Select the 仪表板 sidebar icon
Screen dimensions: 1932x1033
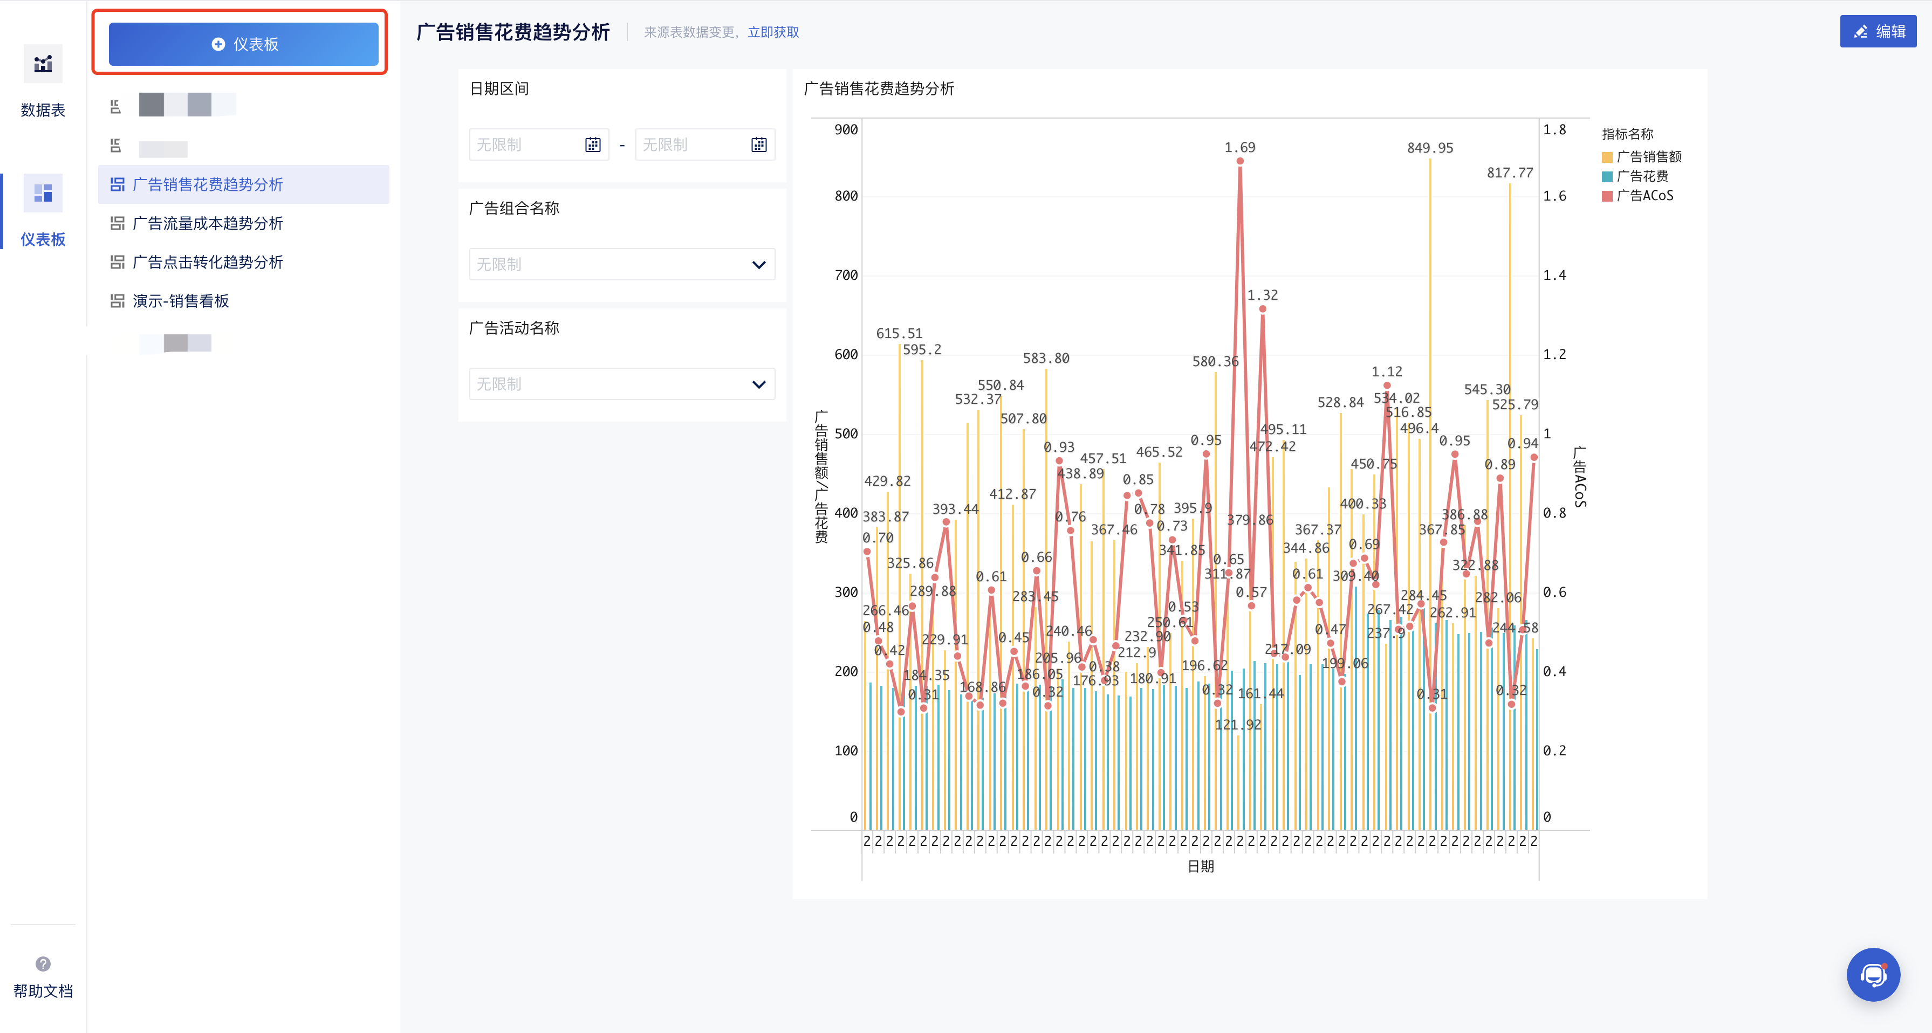pyautogui.click(x=43, y=194)
